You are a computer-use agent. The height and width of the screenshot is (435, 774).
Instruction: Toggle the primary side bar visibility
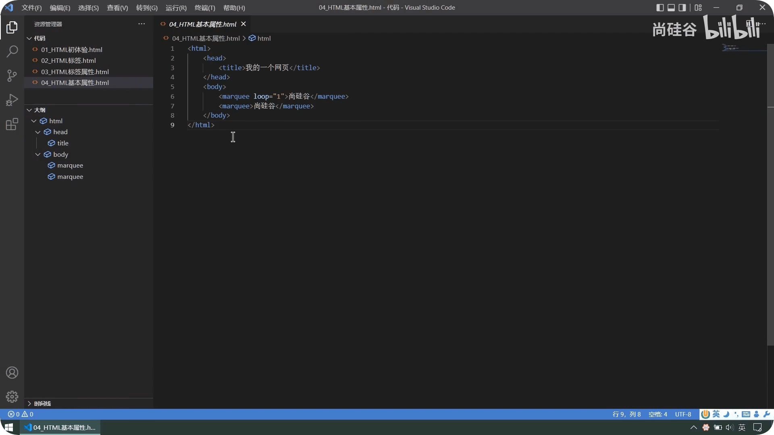(x=660, y=8)
